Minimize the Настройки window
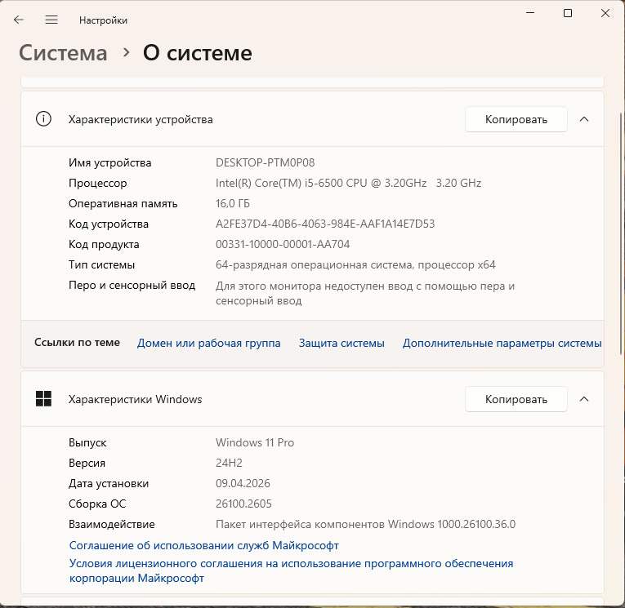625x608 pixels. point(529,13)
